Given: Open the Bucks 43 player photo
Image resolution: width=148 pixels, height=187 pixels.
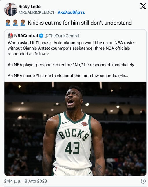Looking at the screenshot, I should pos(75,129).
